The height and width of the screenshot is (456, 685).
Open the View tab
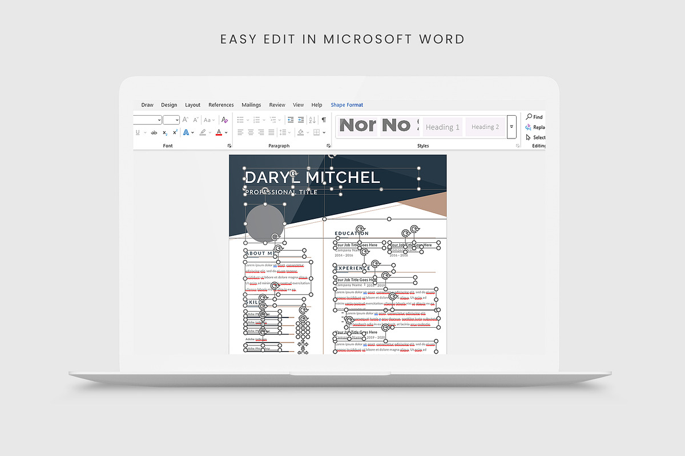299,105
